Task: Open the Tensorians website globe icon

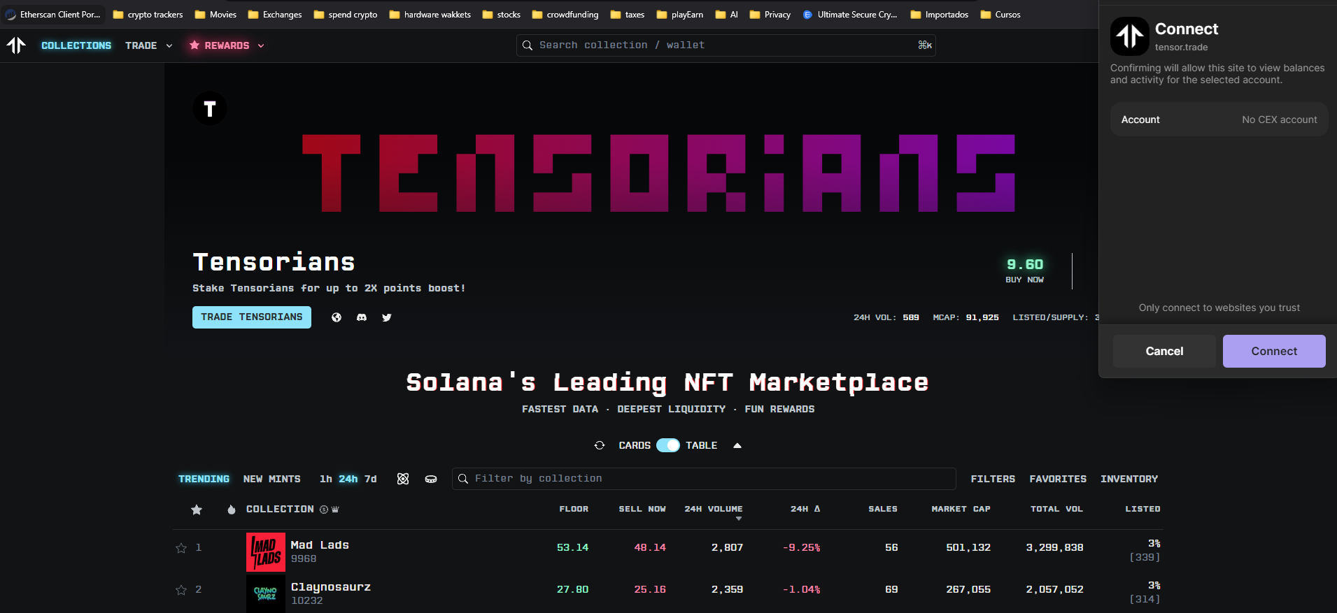Action: (x=337, y=317)
